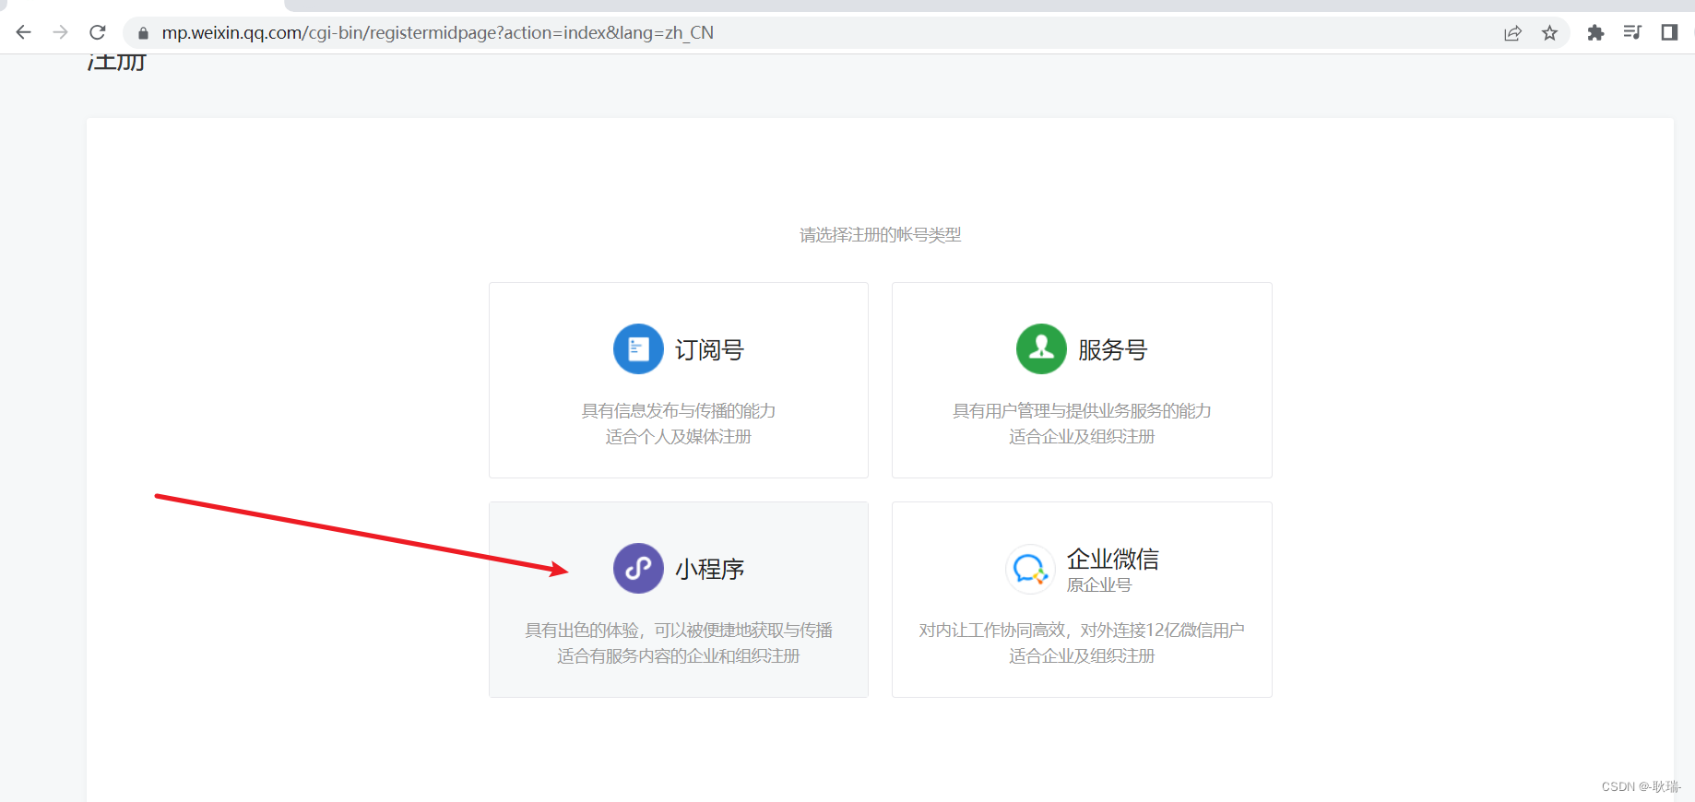Click the 企业微信 chat bubble icon
The image size is (1695, 802).
(x=1030, y=569)
